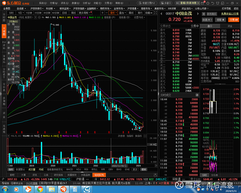Open the 资讯 menu in menu bar
Image resolution: width=241 pixels, height=193 pixels.
coord(63,3)
